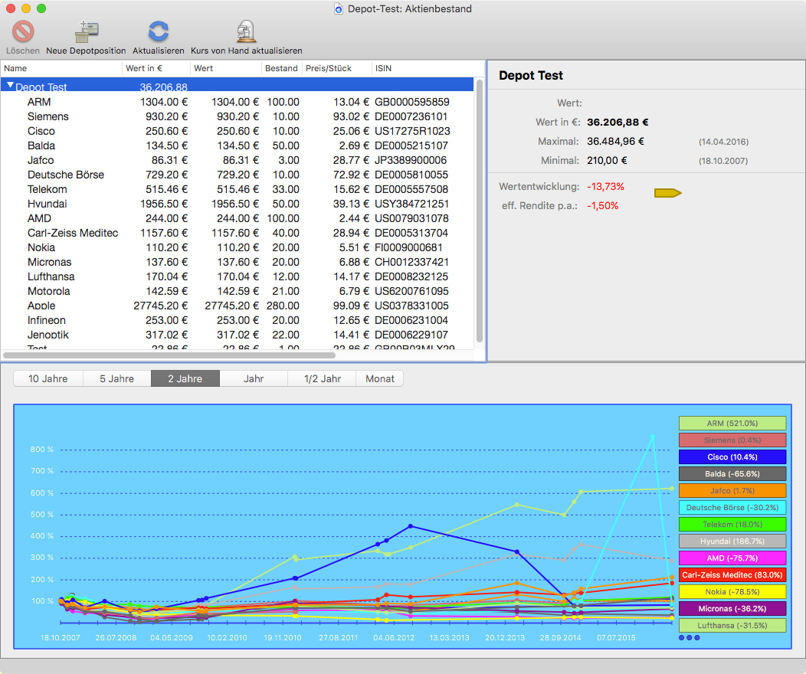
Task: Toggle Cisco series in chart legend
Action: point(732,457)
